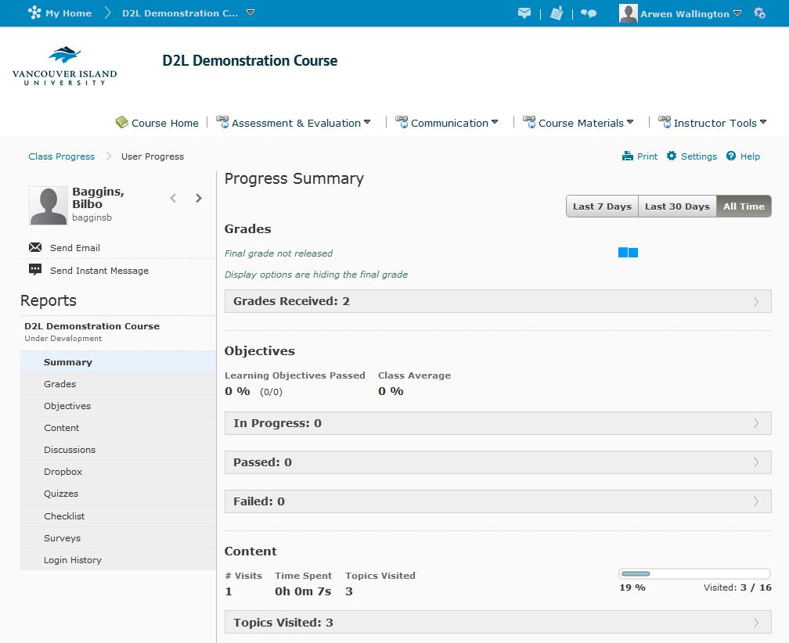Click the Settings gear icon
Image resolution: width=789 pixels, height=643 pixels.
point(672,156)
